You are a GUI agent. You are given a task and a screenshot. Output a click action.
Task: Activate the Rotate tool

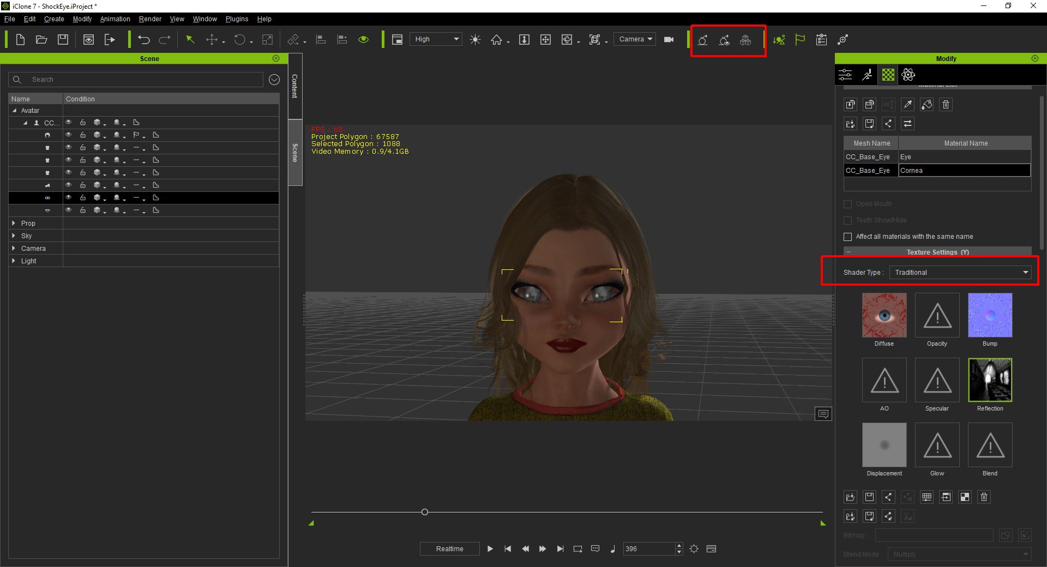click(x=239, y=40)
